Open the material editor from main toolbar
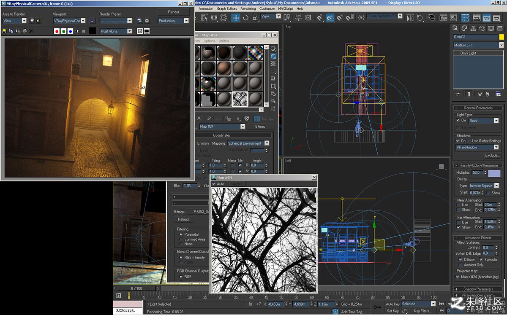The width and height of the screenshot is (507, 315). pos(465,18)
